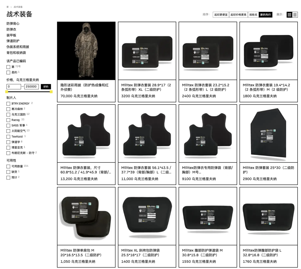Open the Militex 25*30 plate image
301x269 pixels.
[x=268, y=133]
